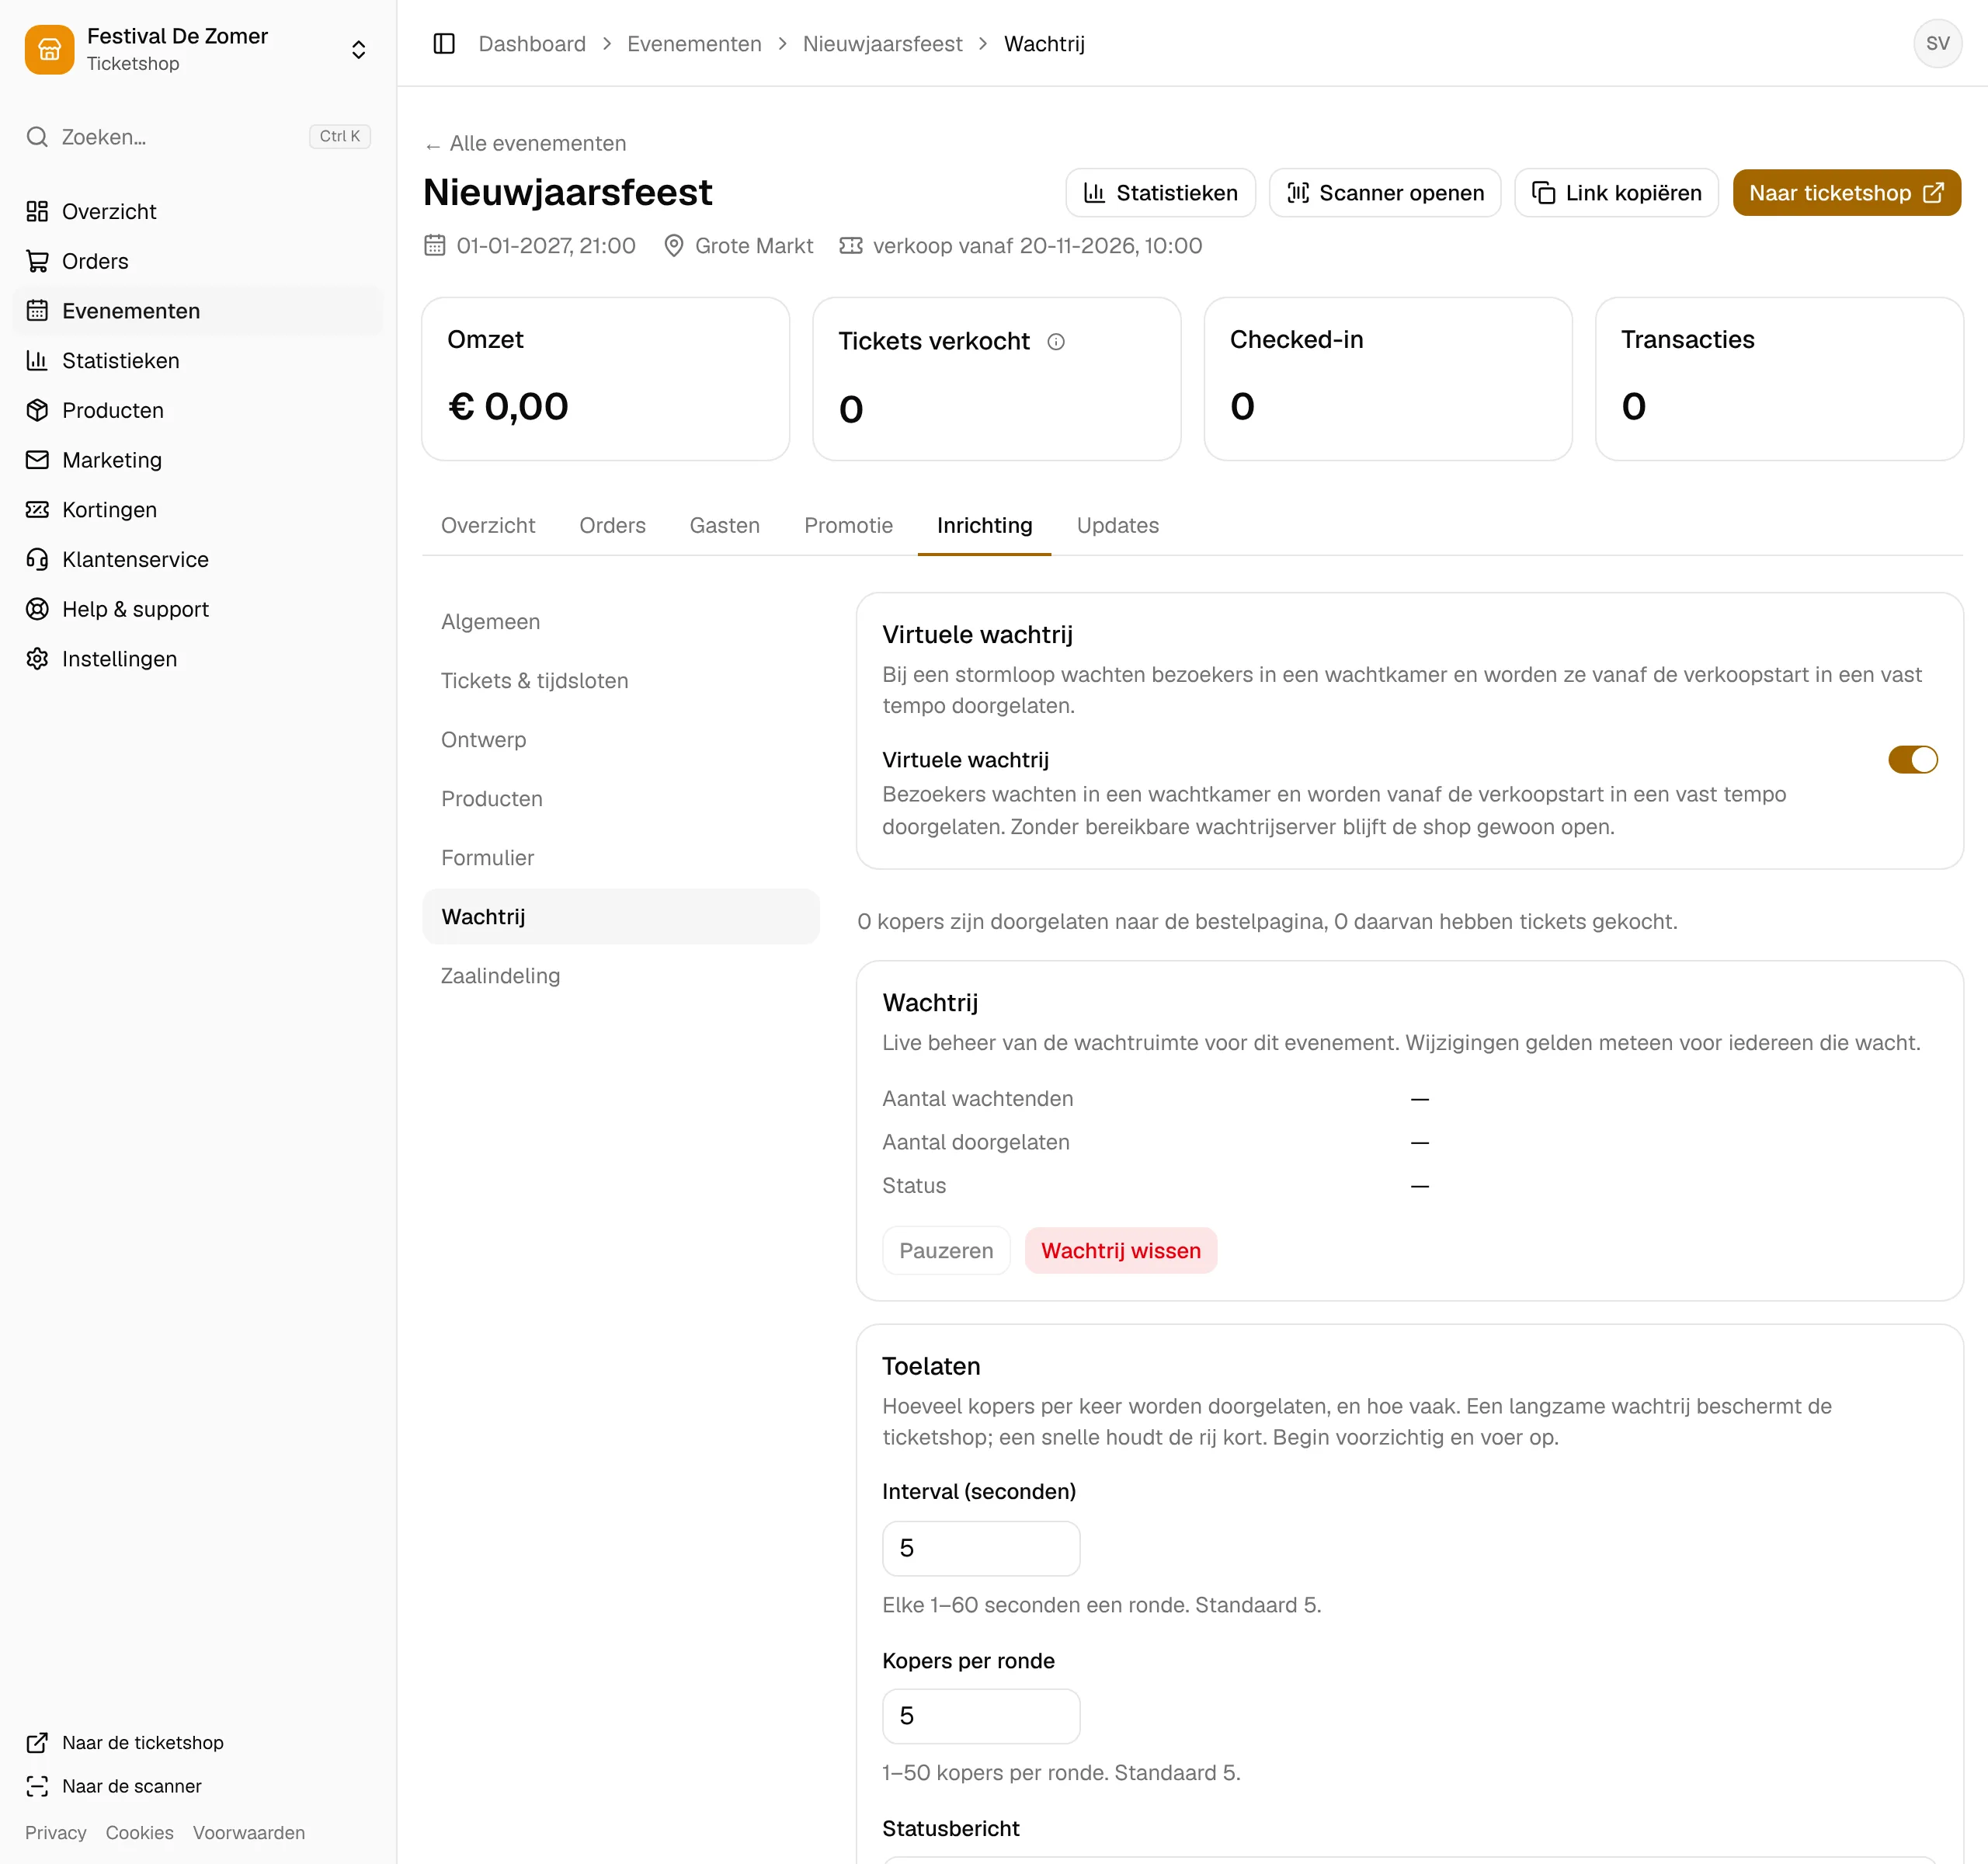Go to the Updates tab
The image size is (1988, 1864).
point(1117,526)
